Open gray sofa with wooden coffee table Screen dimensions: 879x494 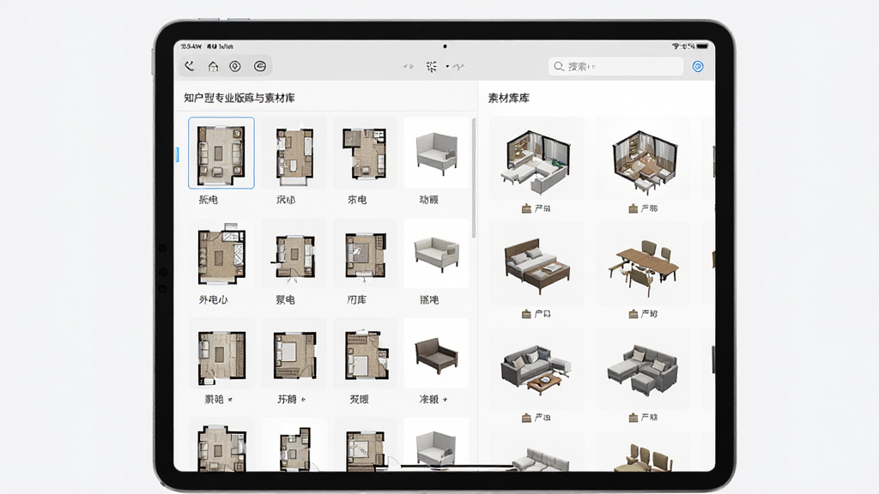point(536,368)
